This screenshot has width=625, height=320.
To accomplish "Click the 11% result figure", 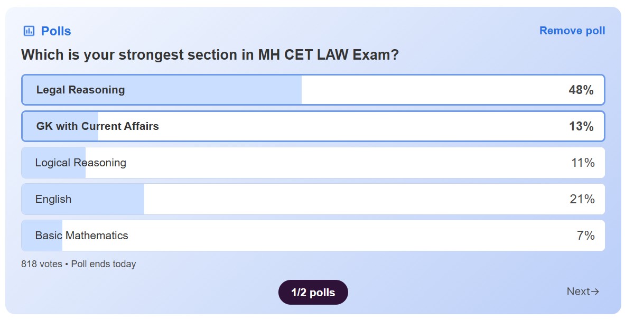I will (x=583, y=163).
